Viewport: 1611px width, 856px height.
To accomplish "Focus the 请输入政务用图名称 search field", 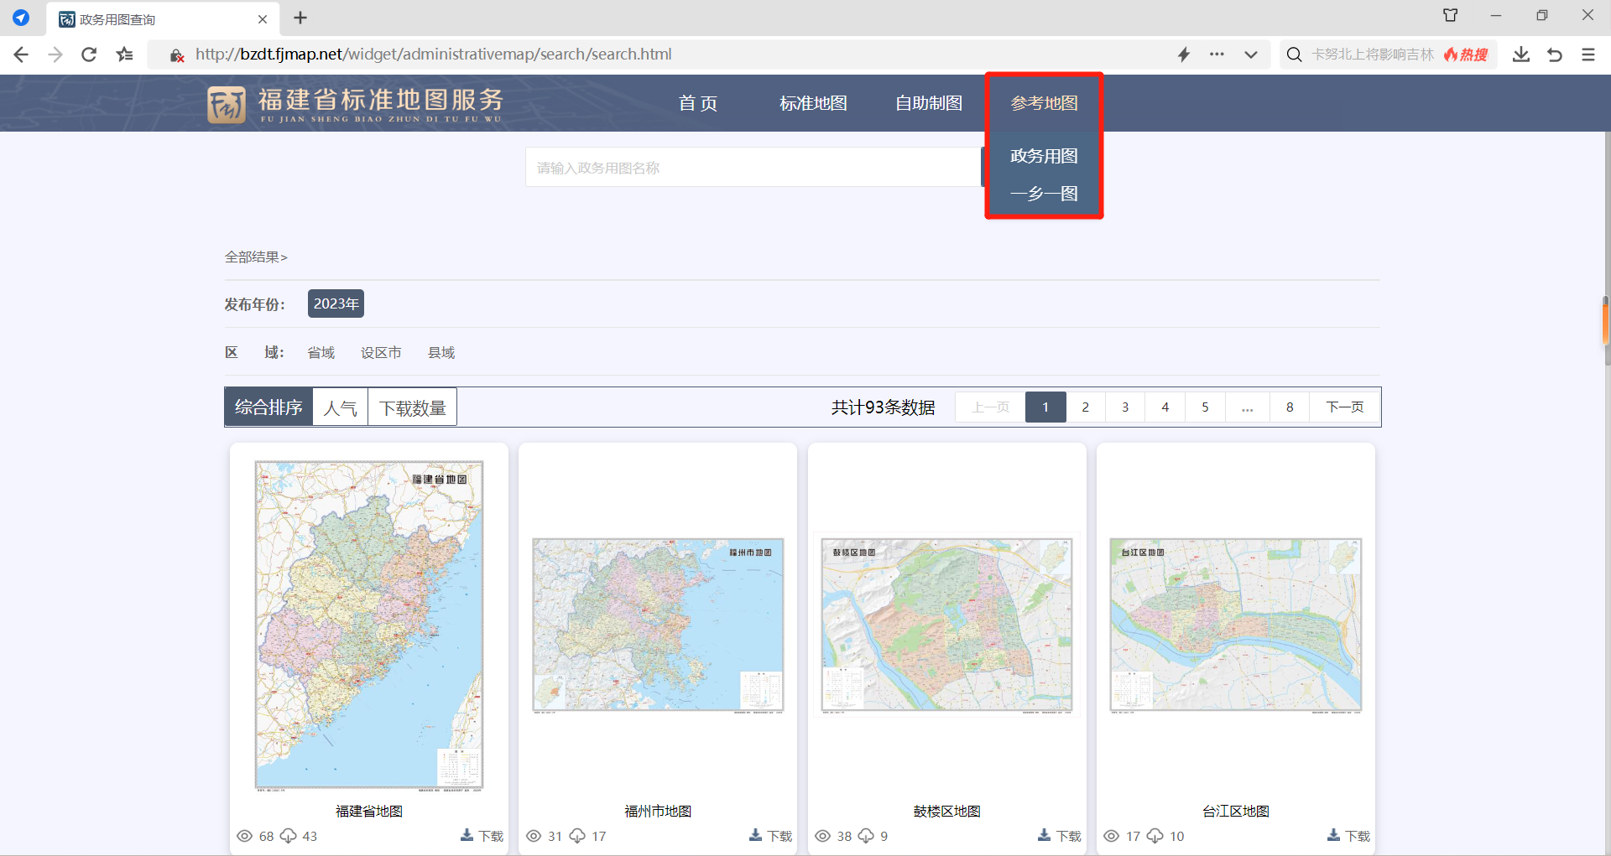I will (x=753, y=168).
